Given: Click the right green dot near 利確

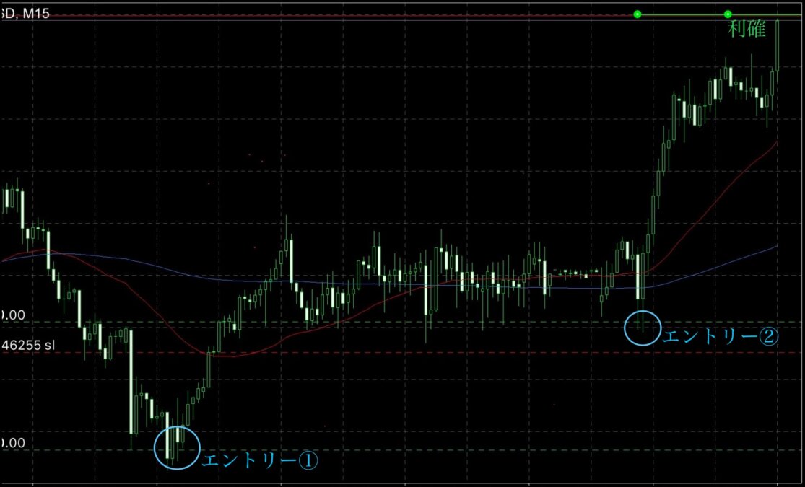Looking at the screenshot, I should (x=728, y=14).
